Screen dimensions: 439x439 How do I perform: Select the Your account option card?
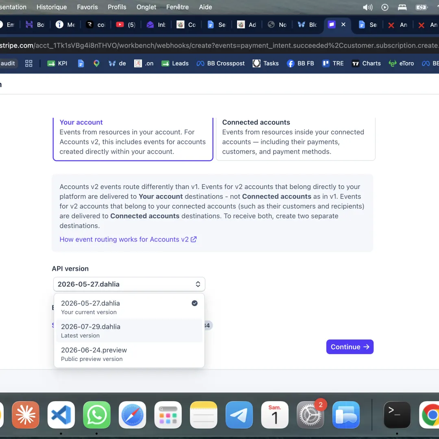coord(133,139)
